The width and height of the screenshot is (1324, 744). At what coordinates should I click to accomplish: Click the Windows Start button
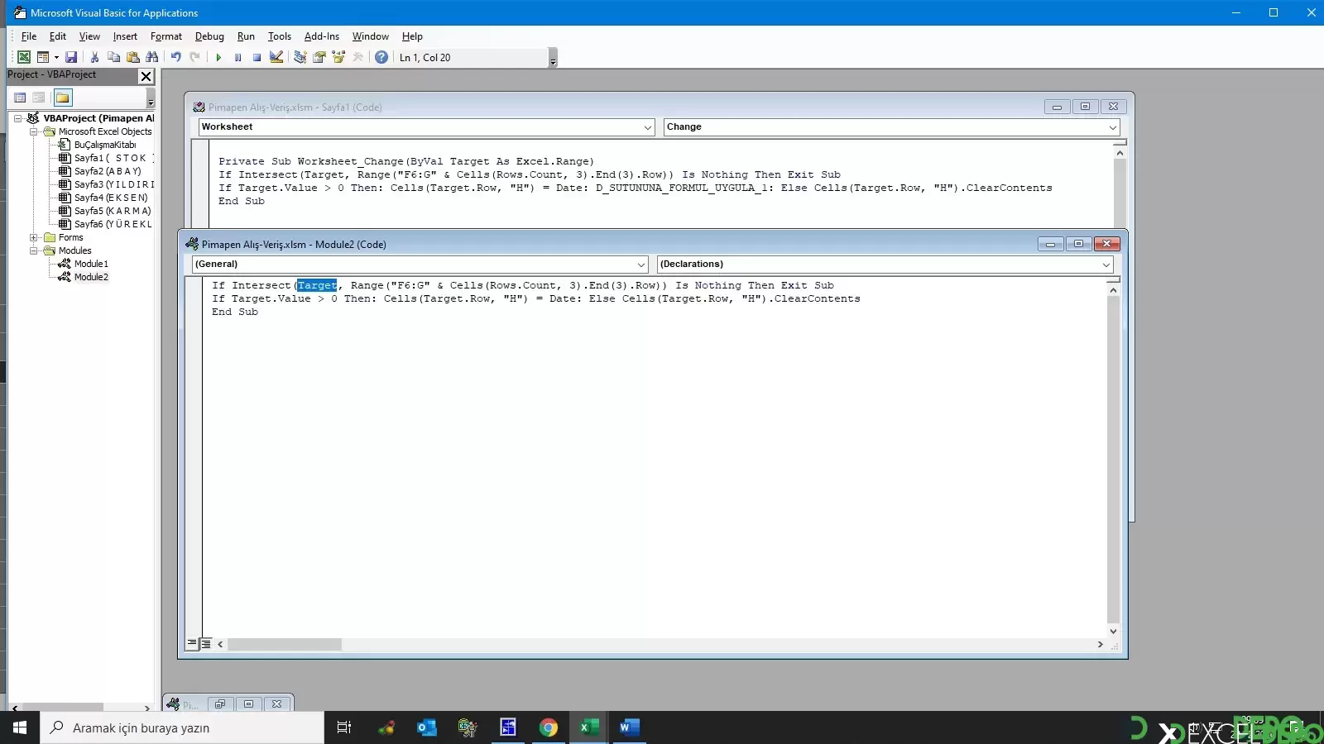click(20, 727)
